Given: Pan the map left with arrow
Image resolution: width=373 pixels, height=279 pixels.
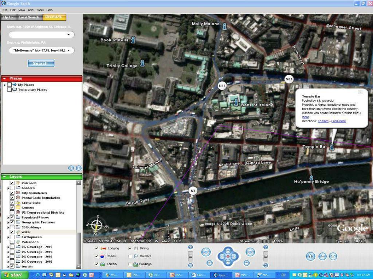Looking at the screenshot, I should pyautogui.click(x=222, y=256).
